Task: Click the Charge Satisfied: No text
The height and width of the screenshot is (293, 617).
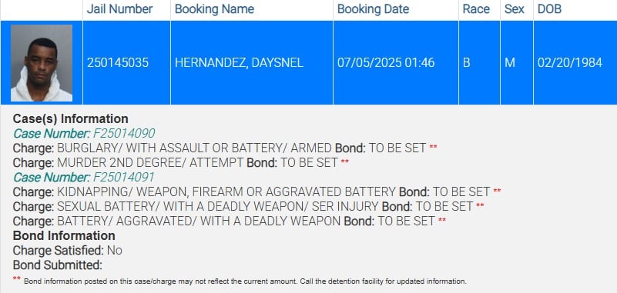Action: (x=67, y=250)
